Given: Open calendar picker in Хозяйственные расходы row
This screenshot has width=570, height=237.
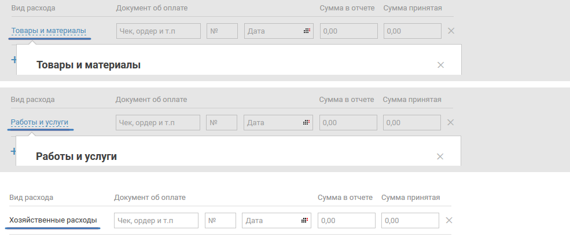Looking at the screenshot, I should 304,221.
